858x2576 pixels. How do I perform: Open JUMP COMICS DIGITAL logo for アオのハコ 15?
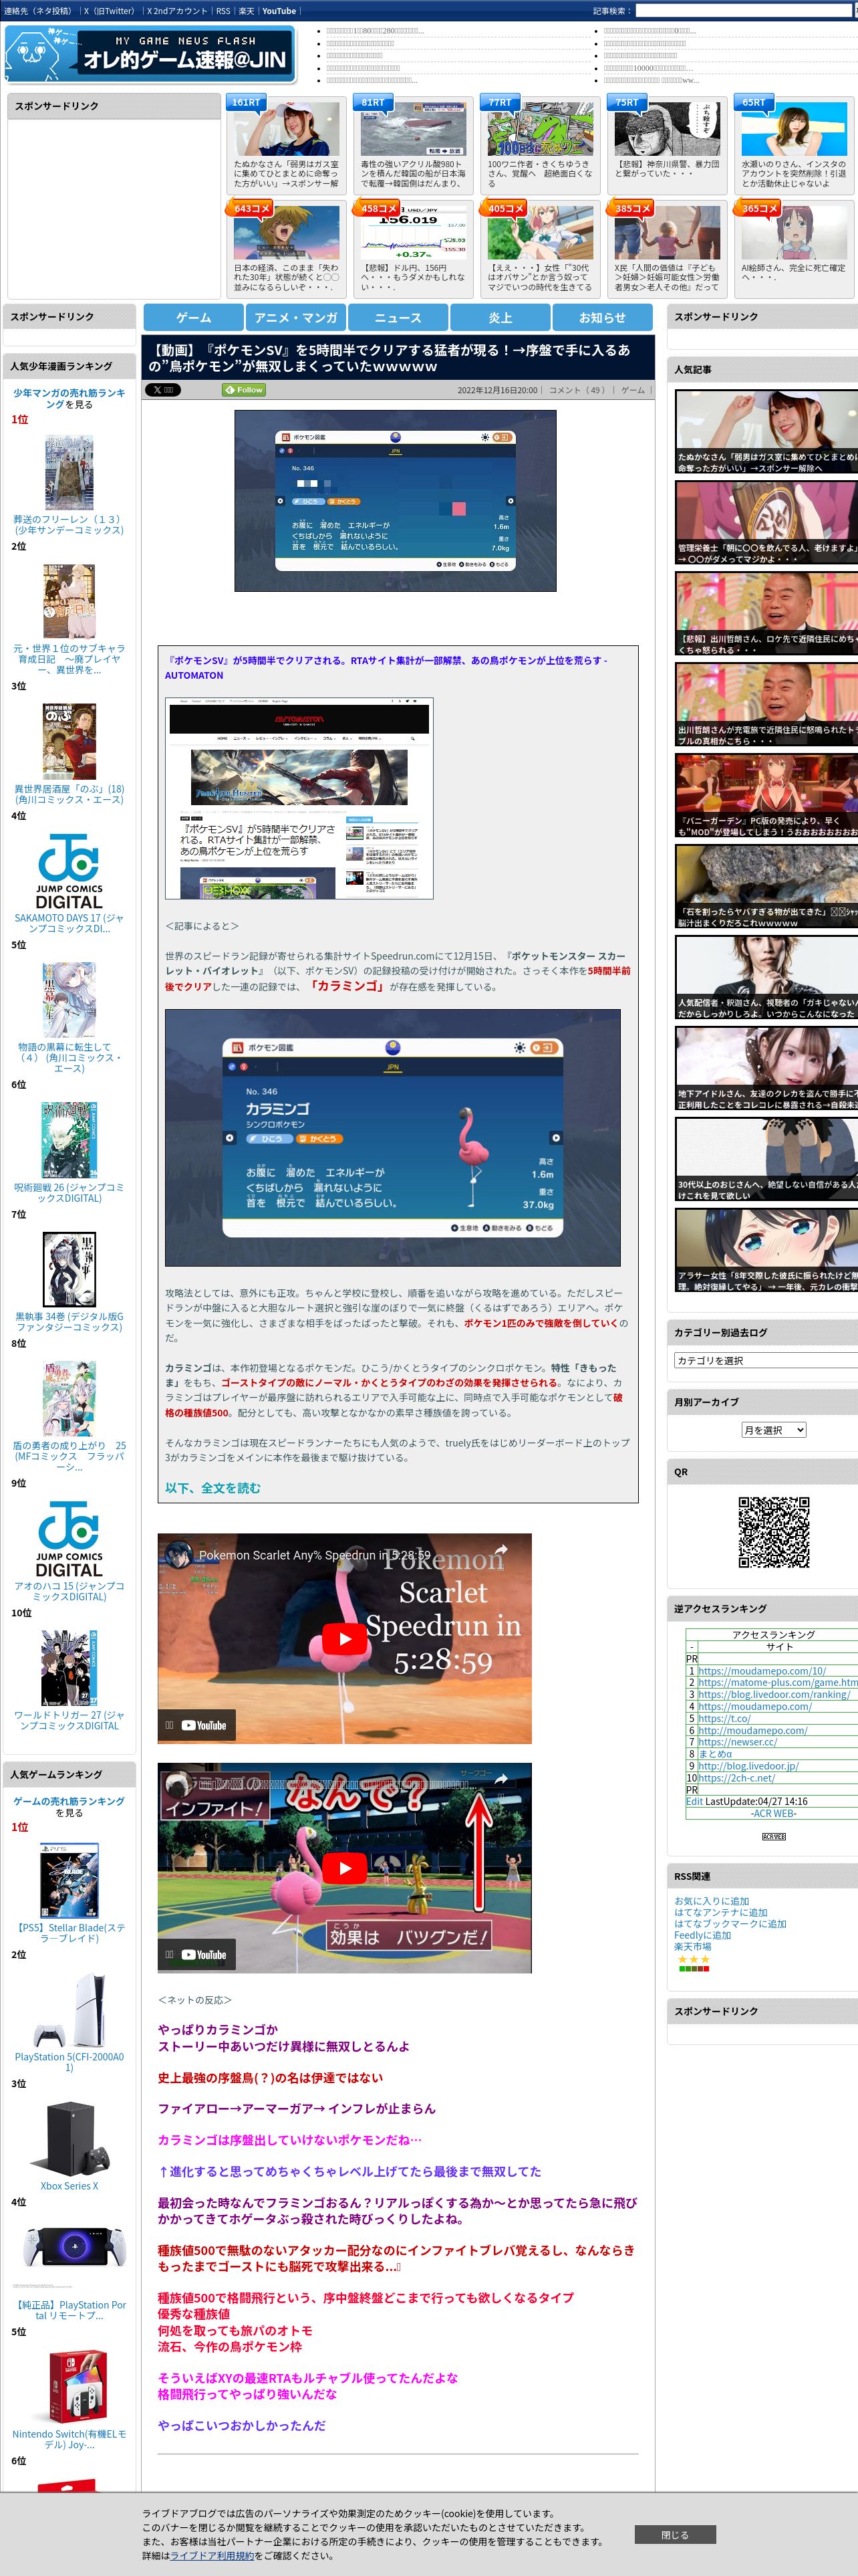(x=69, y=1539)
